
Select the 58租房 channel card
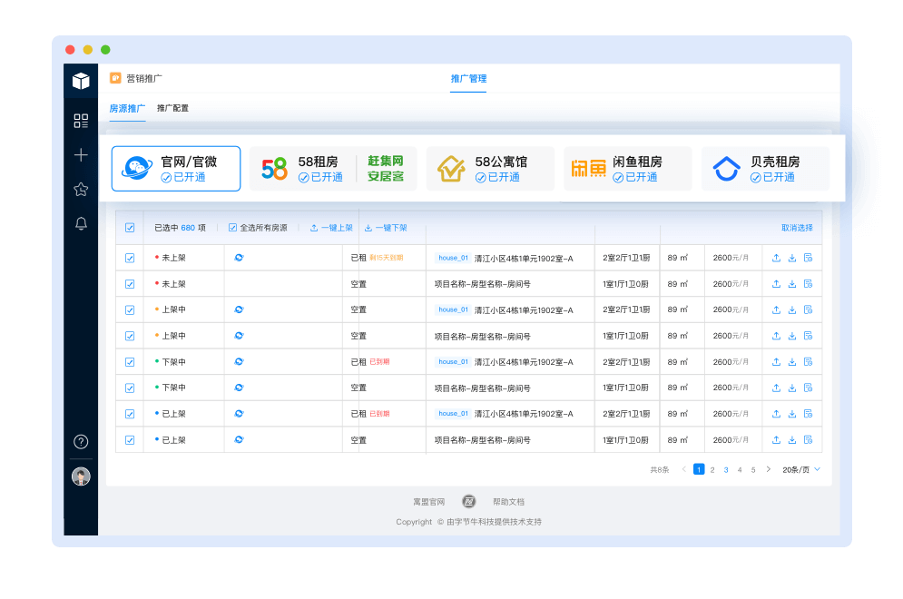pyautogui.click(x=333, y=168)
